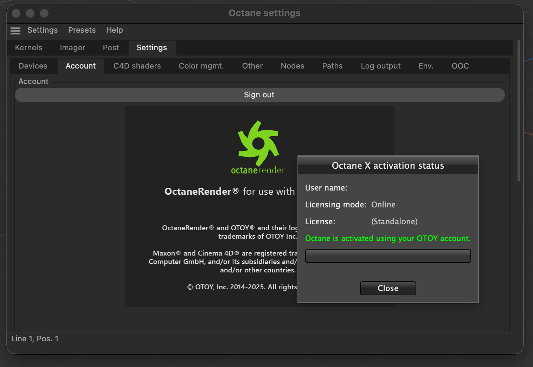Open the Presets menu
This screenshot has height=367, width=533.
tap(82, 30)
